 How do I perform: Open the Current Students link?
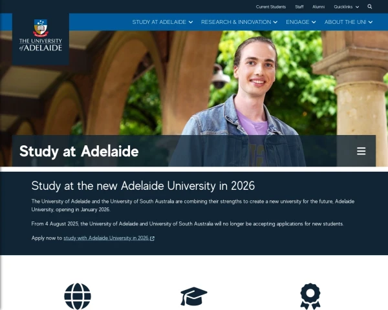(271, 7)
